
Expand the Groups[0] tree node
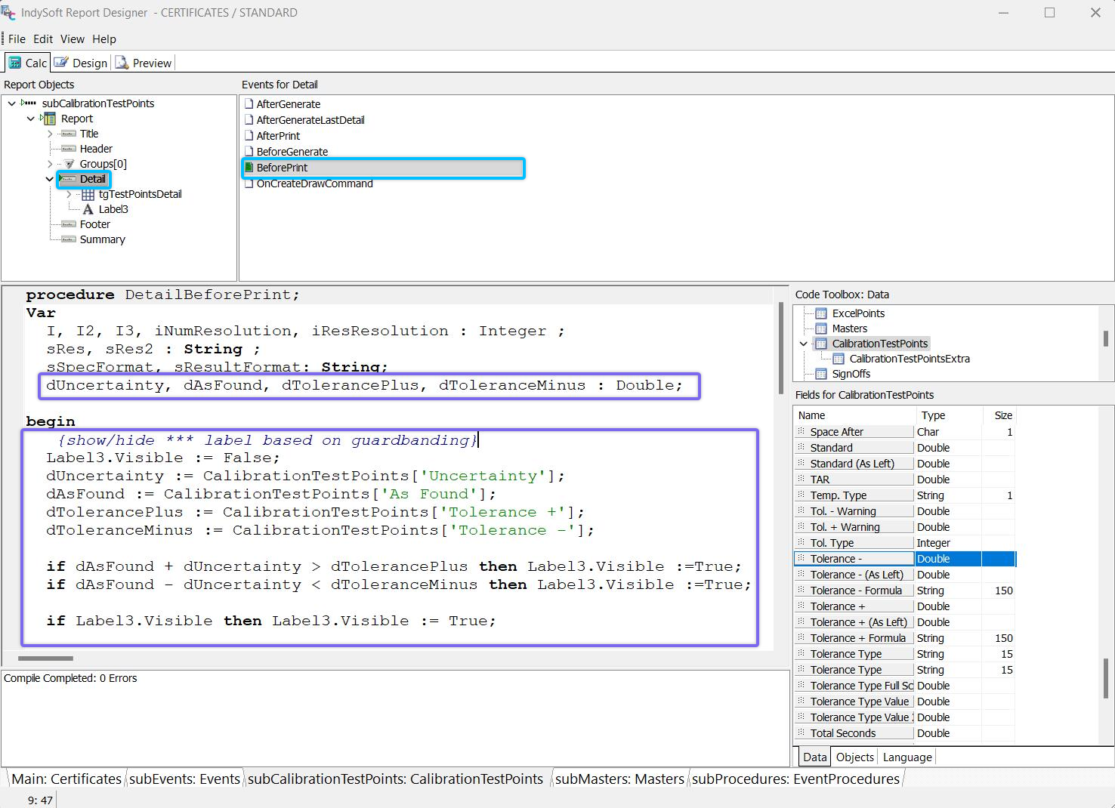coord(50,164)
